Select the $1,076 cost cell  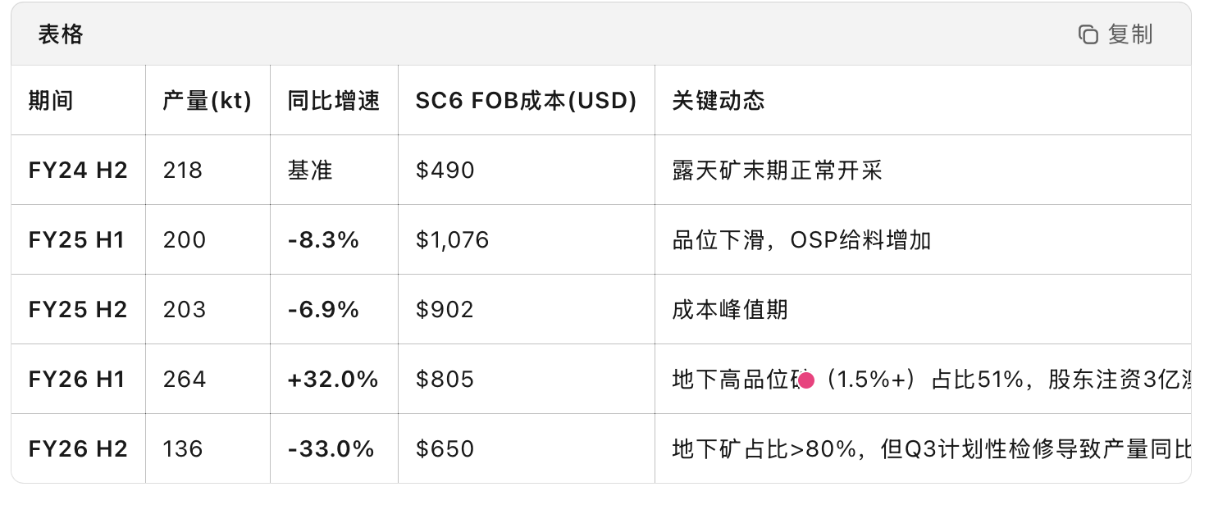tap(452, 240)
